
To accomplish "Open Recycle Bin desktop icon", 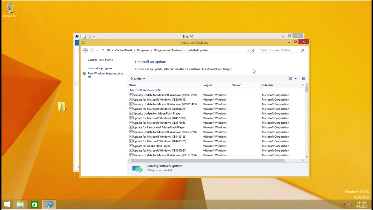I will pos(10,10).
